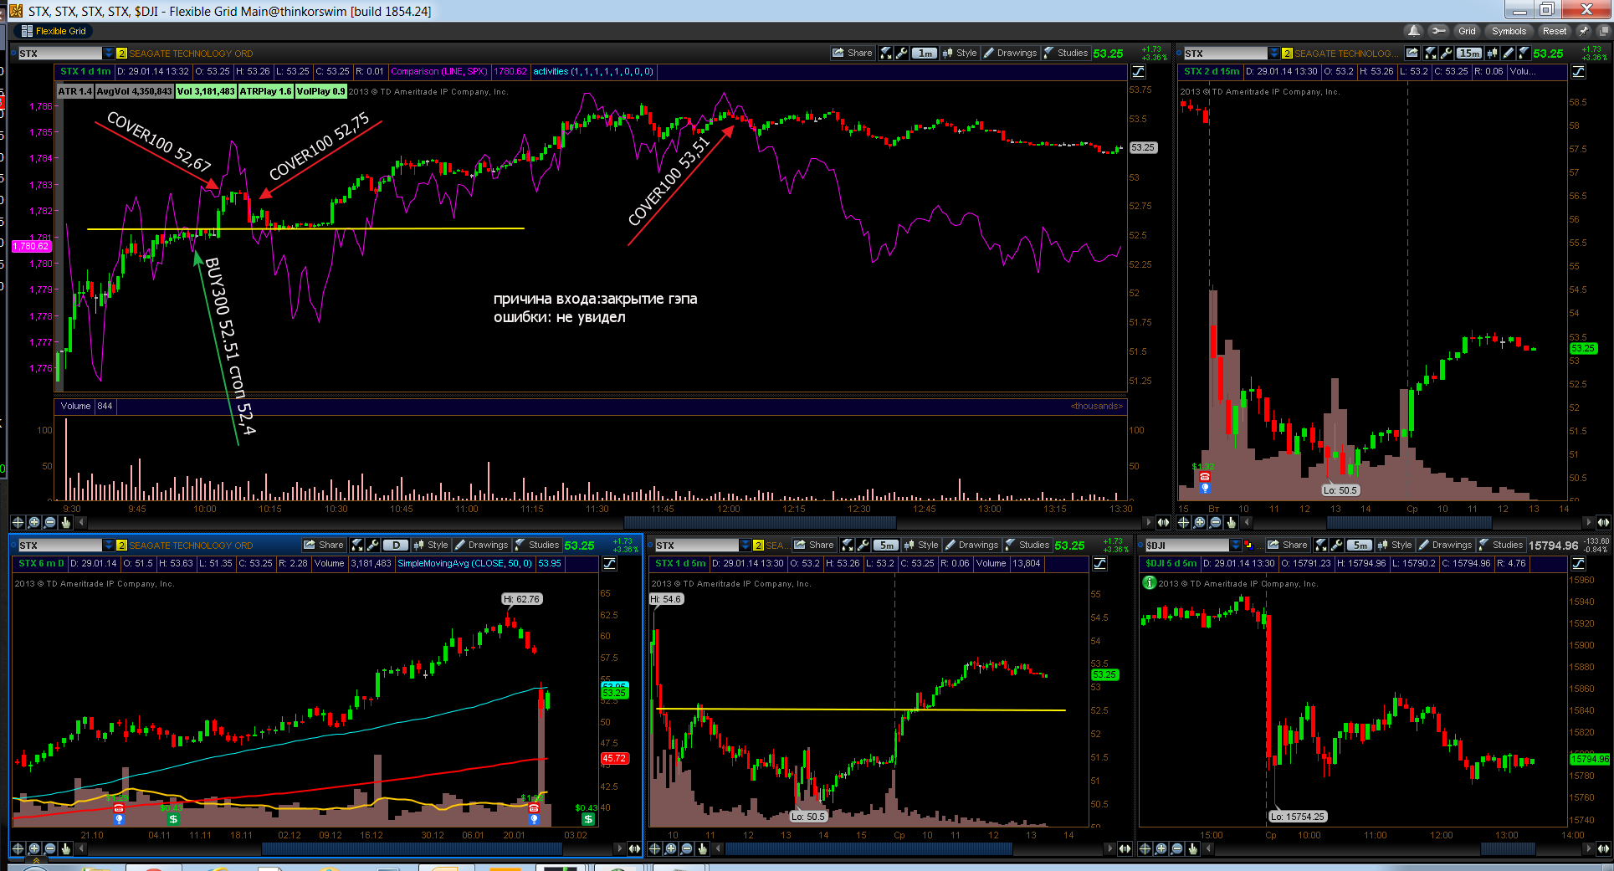
Task: Toggle VolPlay 0.9 label
Action: click(x=320, y=91)
